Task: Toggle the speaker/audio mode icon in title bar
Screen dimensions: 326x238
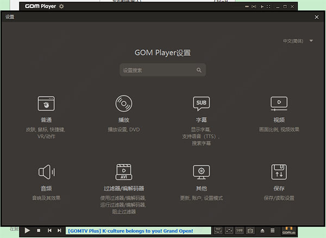Action: (x=254, y=7)
